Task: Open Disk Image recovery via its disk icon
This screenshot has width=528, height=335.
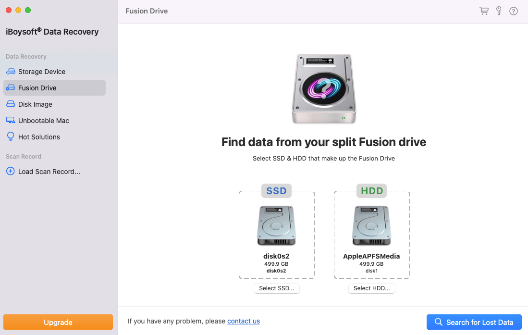Action: tap(10, 104)
